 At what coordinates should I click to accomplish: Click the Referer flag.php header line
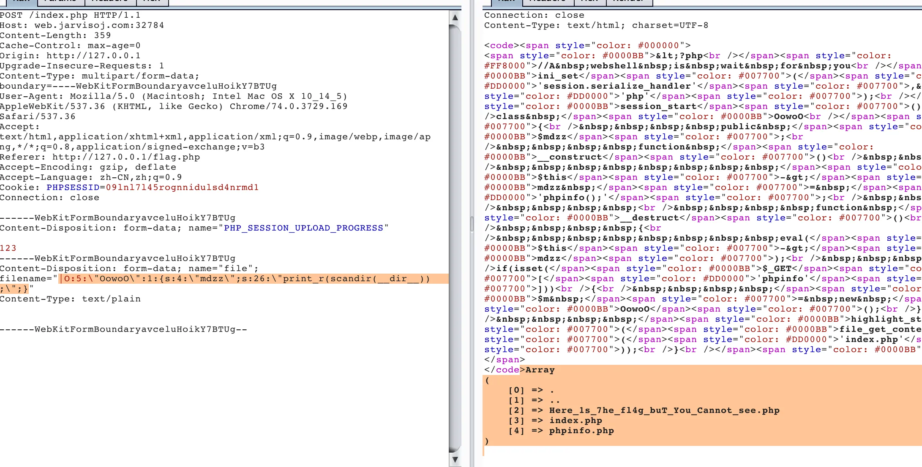pos(100,157)
